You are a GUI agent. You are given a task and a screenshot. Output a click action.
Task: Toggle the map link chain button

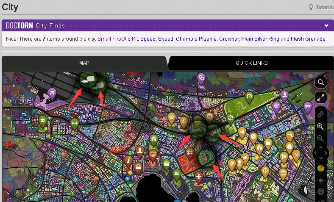321,114
